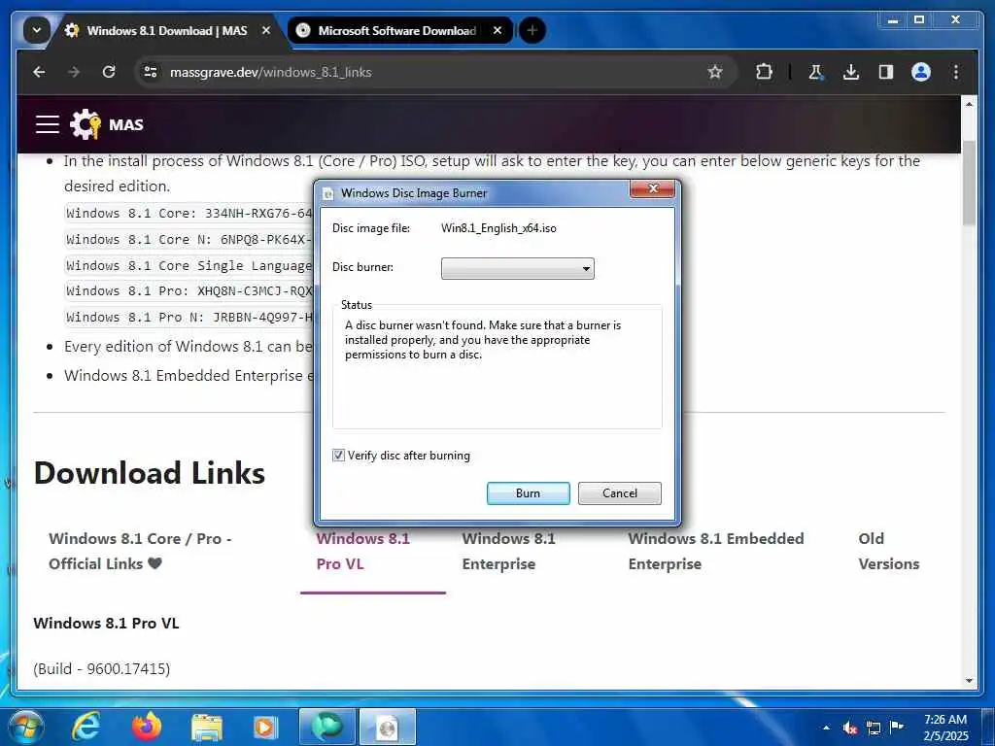Toggle Verify disc after burning checkbox
This screenshot has width=995, height=746.
click(x=339, y=456)
